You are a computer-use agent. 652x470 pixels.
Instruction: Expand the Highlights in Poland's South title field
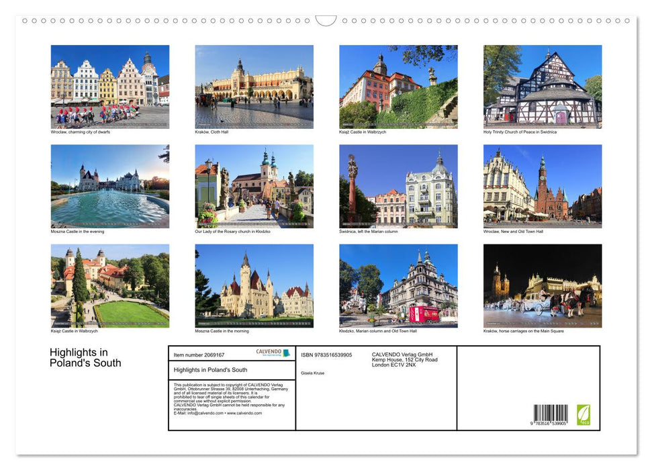[x=210, y=369]
